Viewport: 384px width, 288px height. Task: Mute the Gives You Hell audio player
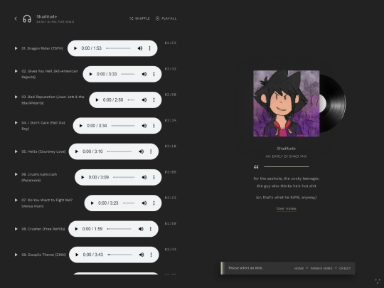click(x=144, y=74)
